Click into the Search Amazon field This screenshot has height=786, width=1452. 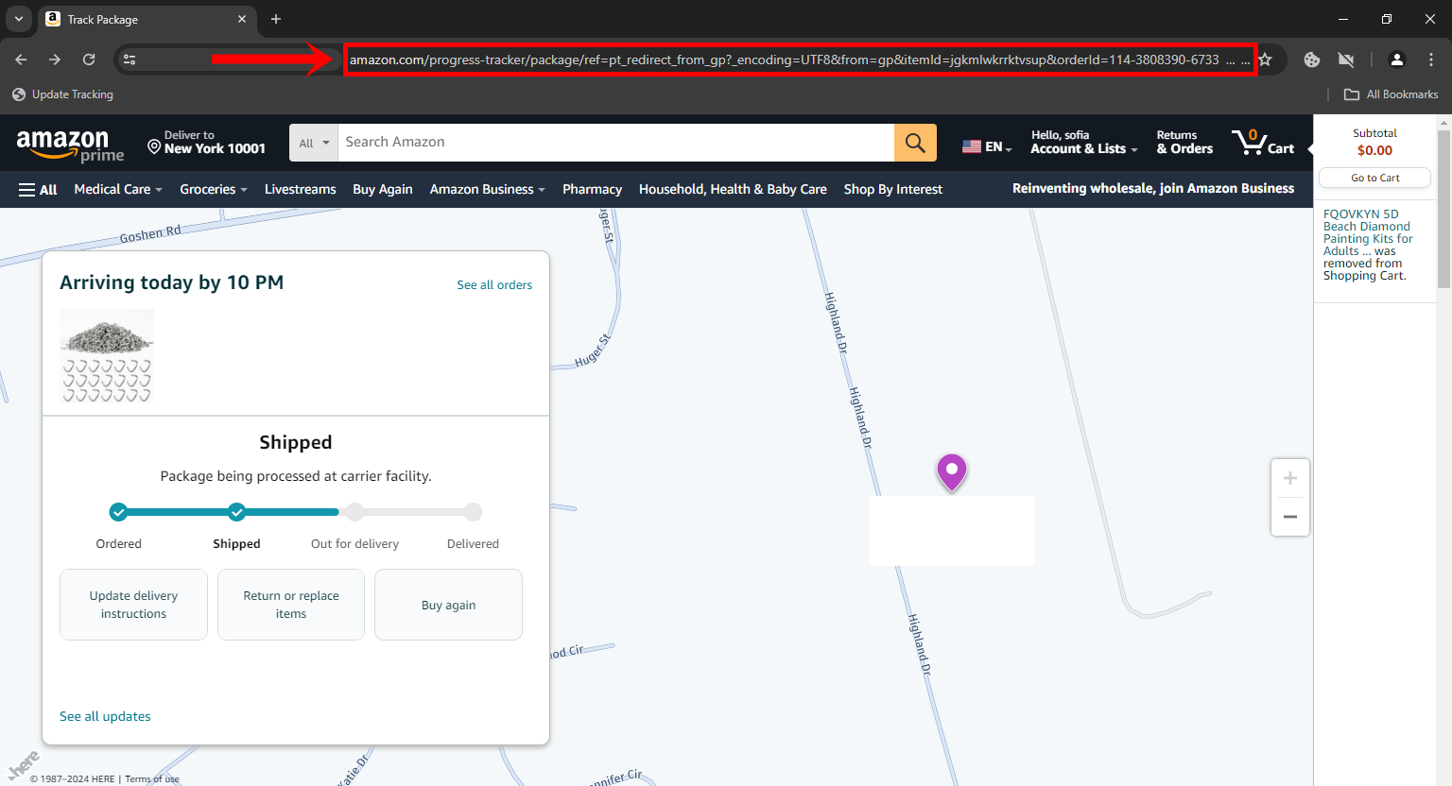[614, 143]
